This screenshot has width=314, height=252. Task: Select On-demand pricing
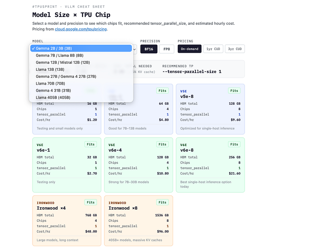190,49
